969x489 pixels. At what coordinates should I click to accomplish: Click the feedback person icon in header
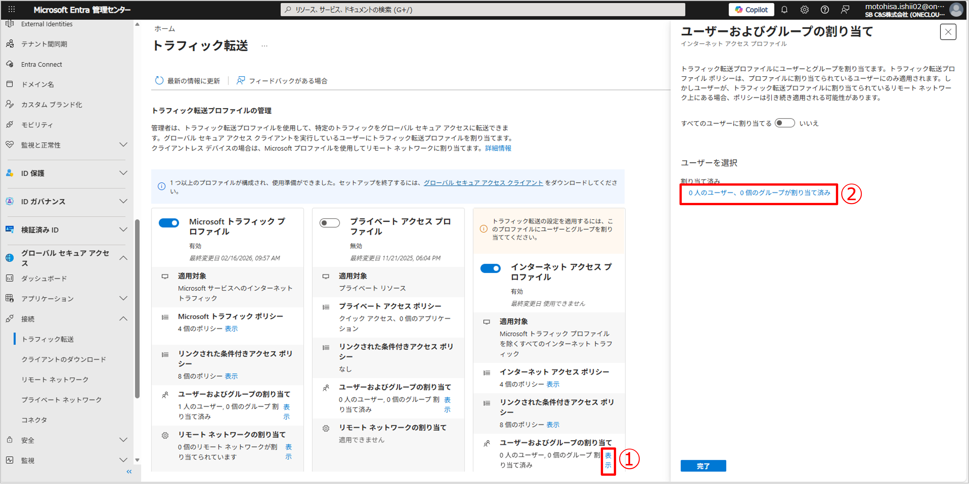click(x=845, y=10)
